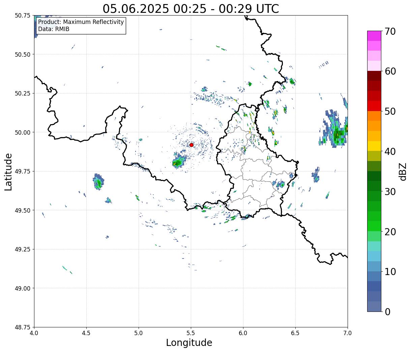
Task: Select the 'Product: Maximum Reflectivity' legend line
Action: tap(81, 22)
